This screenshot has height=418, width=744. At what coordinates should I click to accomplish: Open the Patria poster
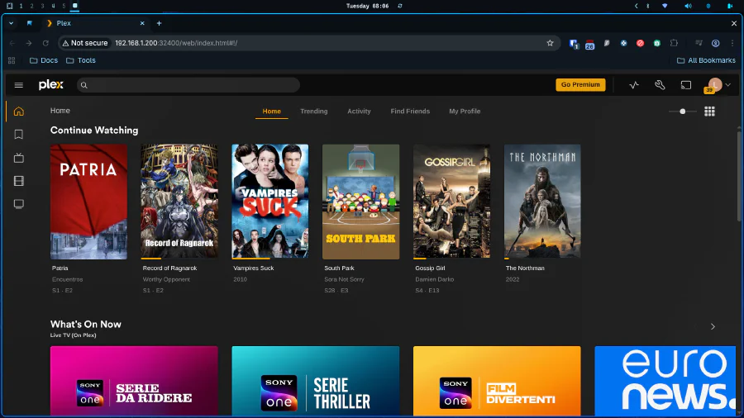point(88,202)
